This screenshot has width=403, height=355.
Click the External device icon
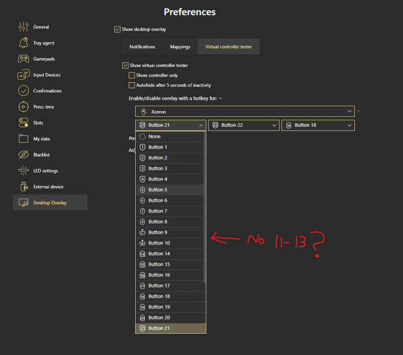tap(23, 187)
